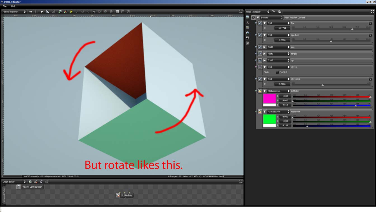Open the Render Viewport panel type dropdown

(14, 12)
